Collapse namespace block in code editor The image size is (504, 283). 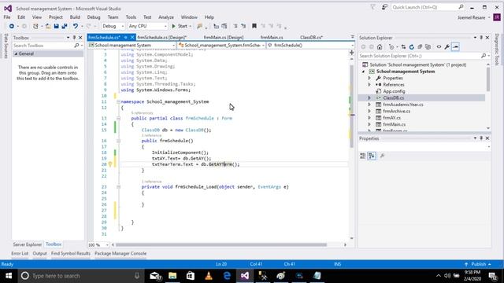118,101
